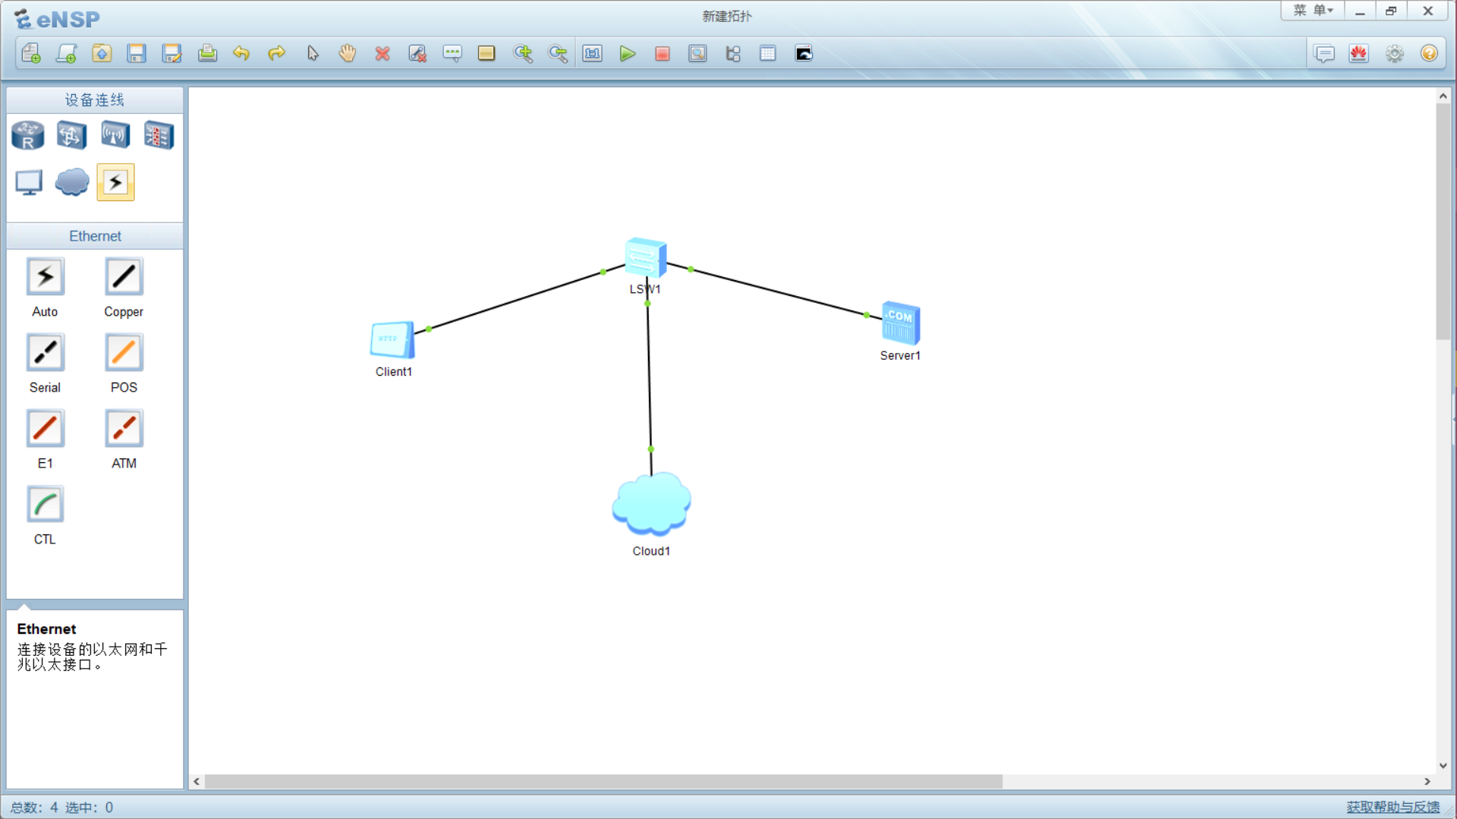Click the horizontal scrollbar right arrow
Screen dimensions: 1457x819
click(x=1427, y=782)
